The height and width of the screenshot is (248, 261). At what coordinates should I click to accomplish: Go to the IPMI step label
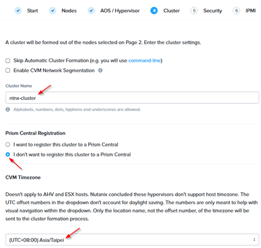pyautogui.click(x=251, y=11)
